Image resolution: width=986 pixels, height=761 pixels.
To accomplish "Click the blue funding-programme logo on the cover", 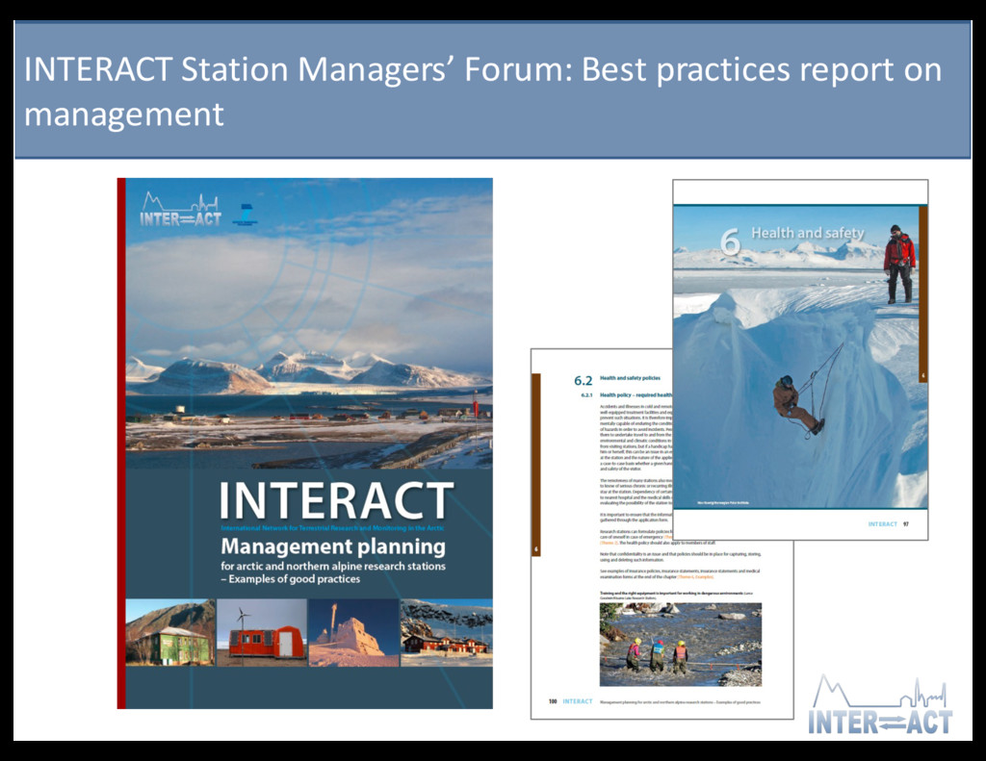I will tap(246, 215).
